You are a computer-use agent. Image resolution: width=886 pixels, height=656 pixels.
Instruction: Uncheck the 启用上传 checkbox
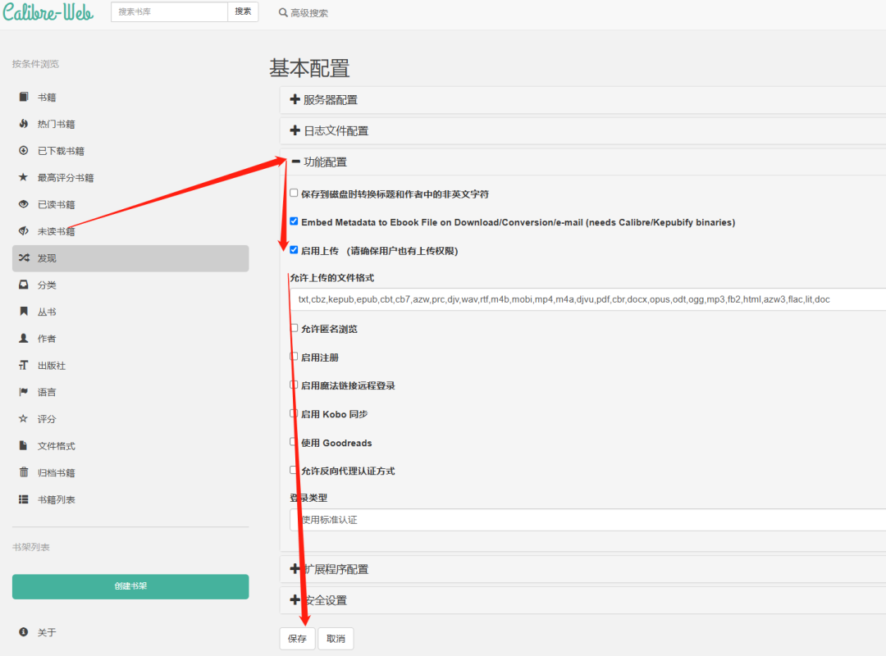point(294,250)
